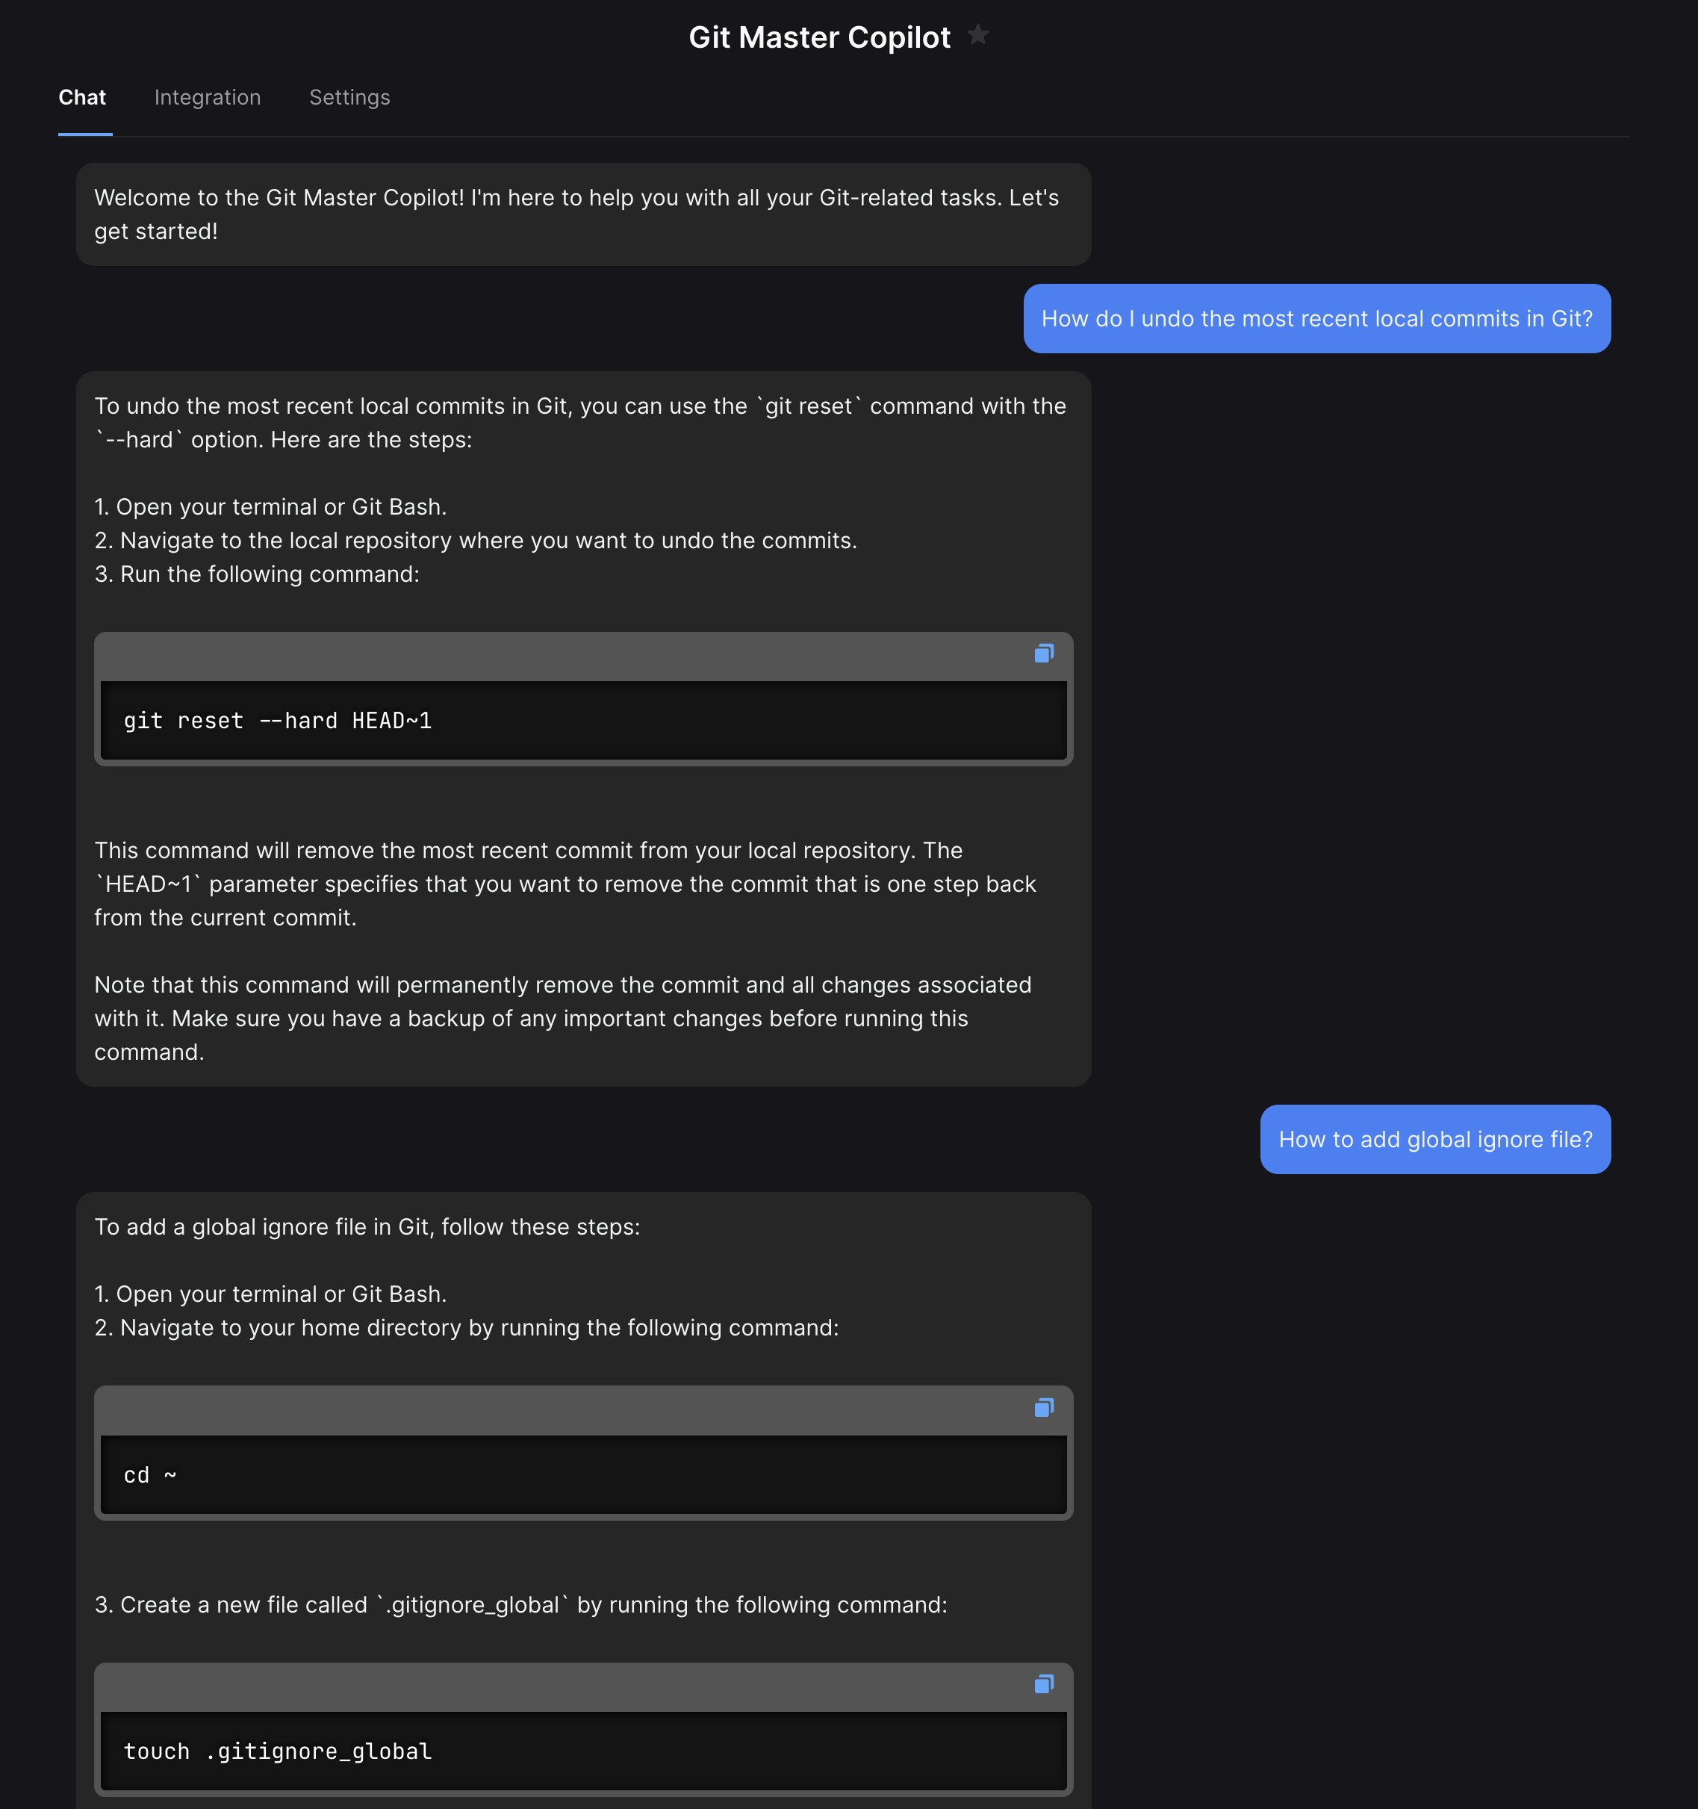Click the "Navigate to the local repository" step
Image resolution: width=1698 pixels, height=1809 pixels.
point(476,541)
